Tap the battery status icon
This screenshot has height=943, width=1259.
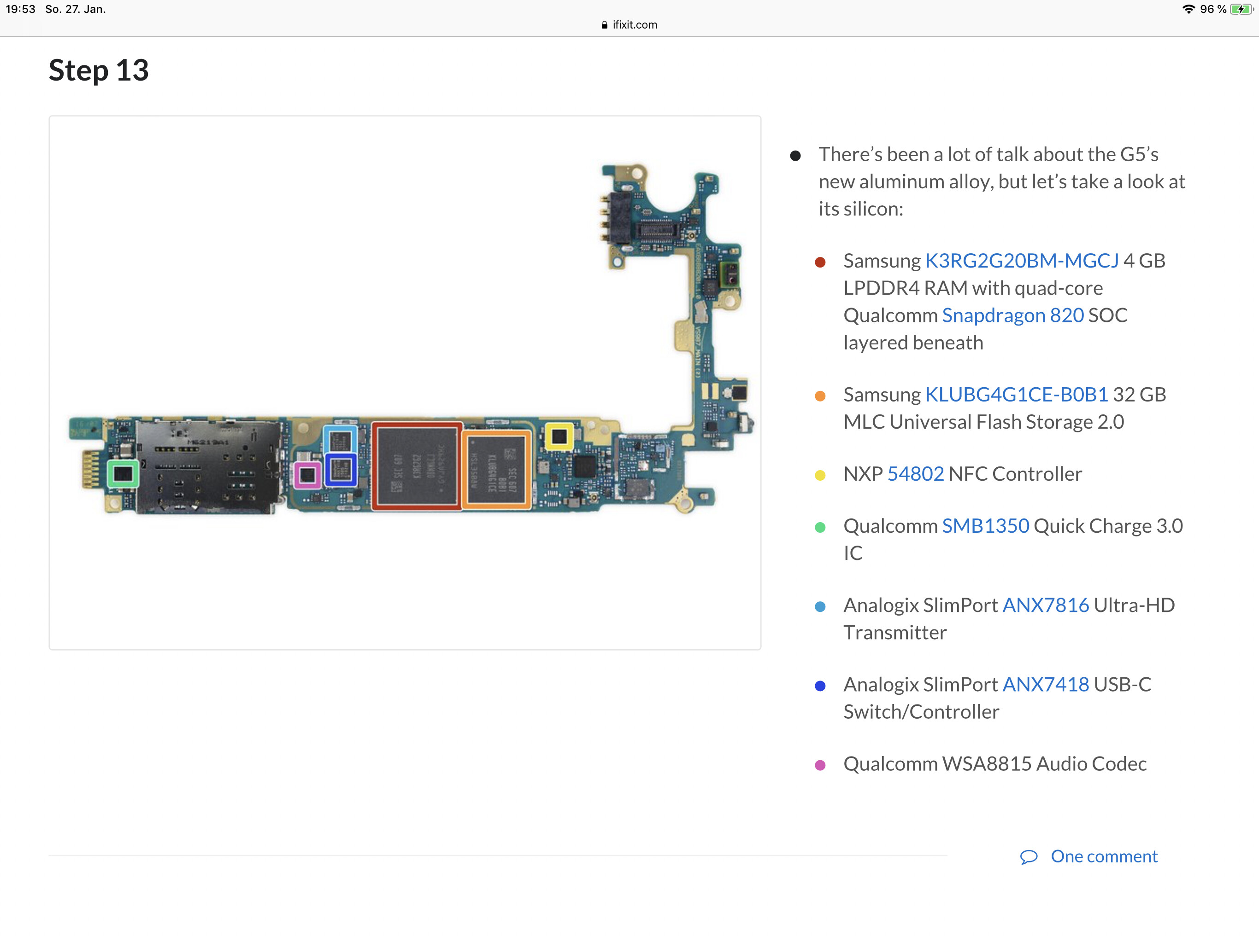(x=1241, y=9)
